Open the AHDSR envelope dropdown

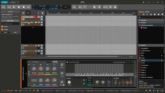[x=117, y=78]
